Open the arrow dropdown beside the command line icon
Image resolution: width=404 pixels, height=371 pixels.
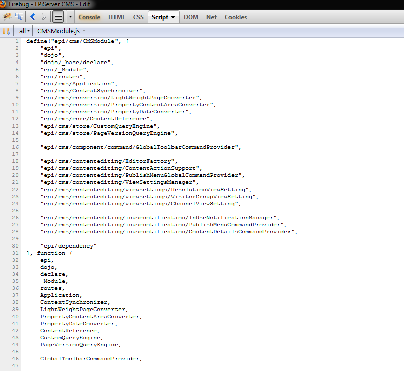(70, 17)
